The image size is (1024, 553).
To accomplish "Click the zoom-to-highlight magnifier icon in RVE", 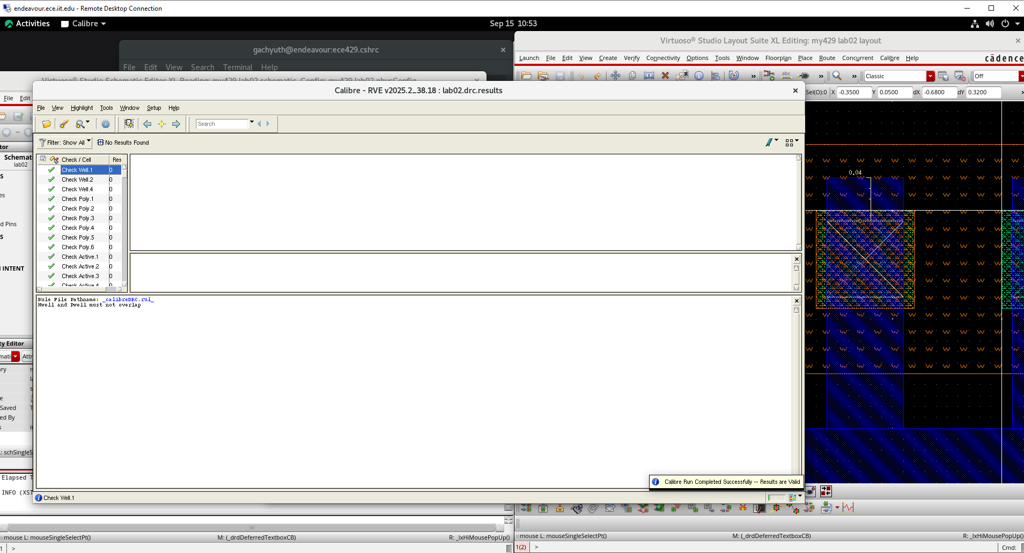I will pos(80,124).
